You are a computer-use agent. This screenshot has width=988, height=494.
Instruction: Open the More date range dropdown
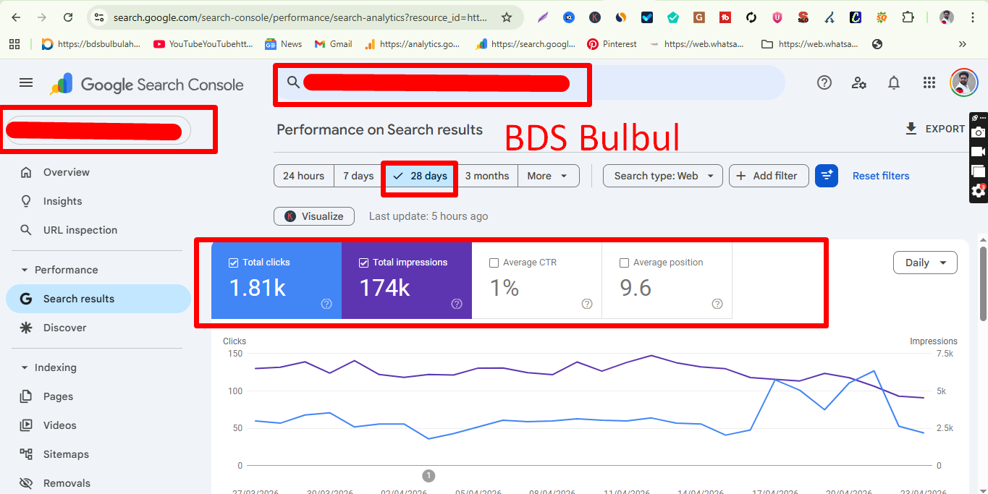(548, 175)
